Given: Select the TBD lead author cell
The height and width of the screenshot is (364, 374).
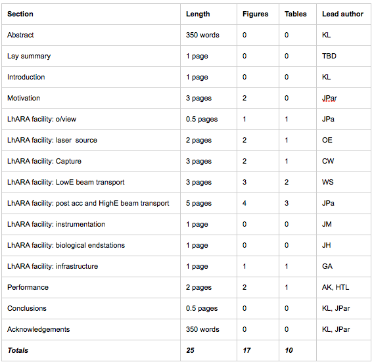Looking at the screenshot, I should pyautogui.click(x=344, y=56).
